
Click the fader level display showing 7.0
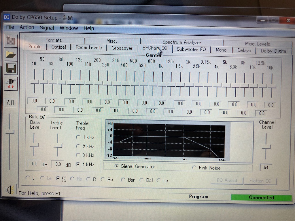[x=10, y=103]
